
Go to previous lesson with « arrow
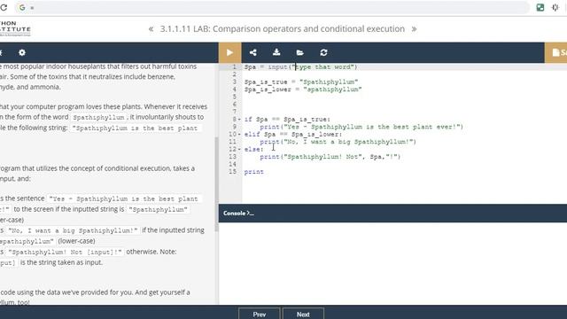[151, 29]
